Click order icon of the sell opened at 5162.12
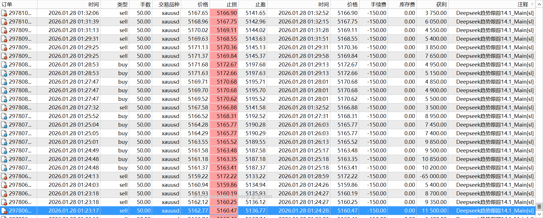This screenshot has height=218, width=543. tap(4, 202)
